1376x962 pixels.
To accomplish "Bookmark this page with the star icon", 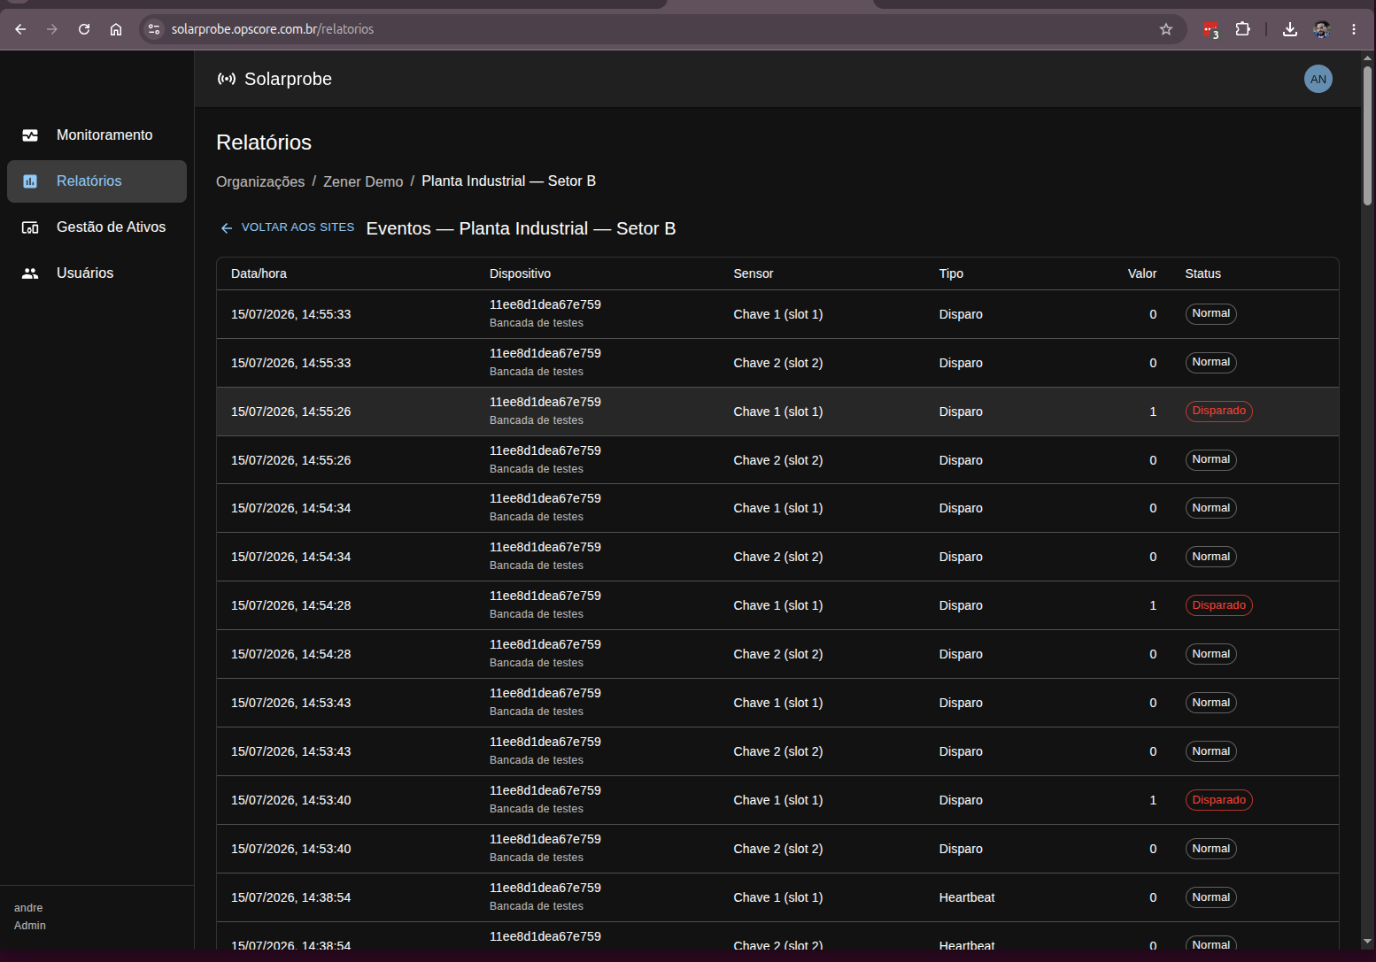I will point(1166,29).
